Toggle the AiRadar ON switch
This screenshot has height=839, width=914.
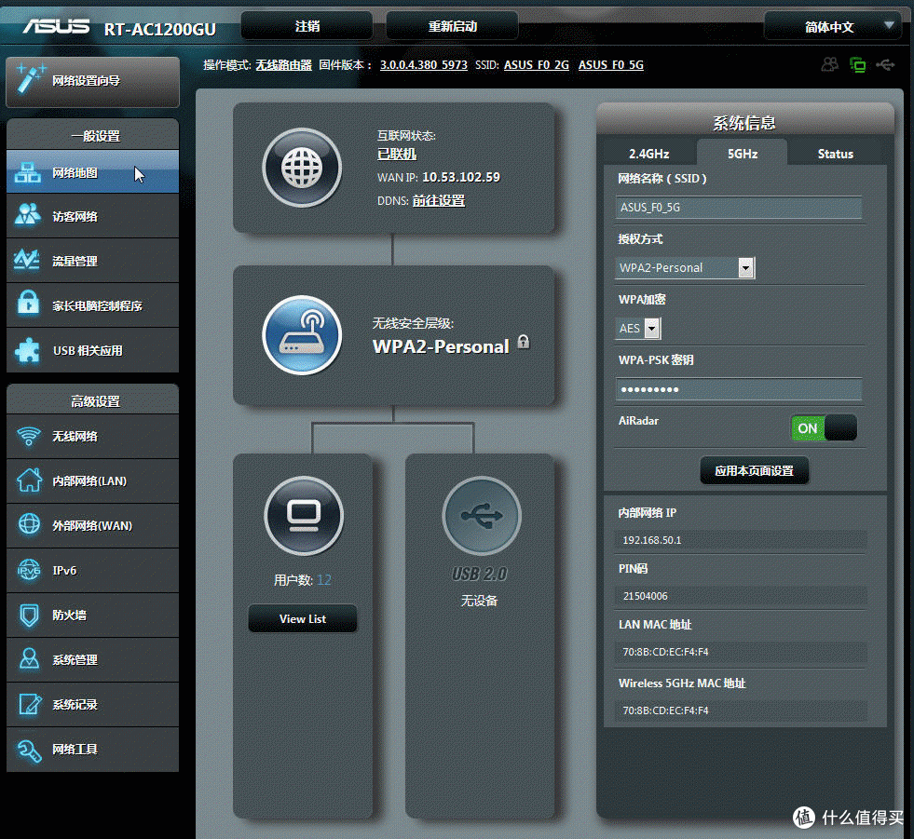pos(824,428)
